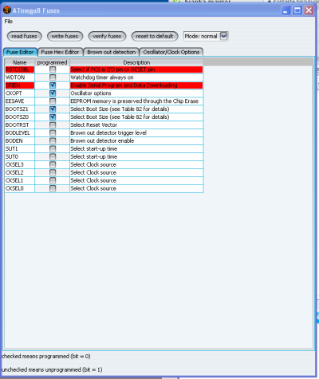This screenshot has height=379, width=319.
Task: Check the SUT0 programmed checkbox
Action: (x=53, y=156)
